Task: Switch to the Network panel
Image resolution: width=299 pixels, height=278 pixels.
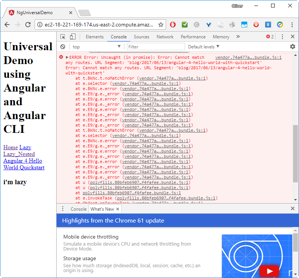Action: tap(165, 36)
